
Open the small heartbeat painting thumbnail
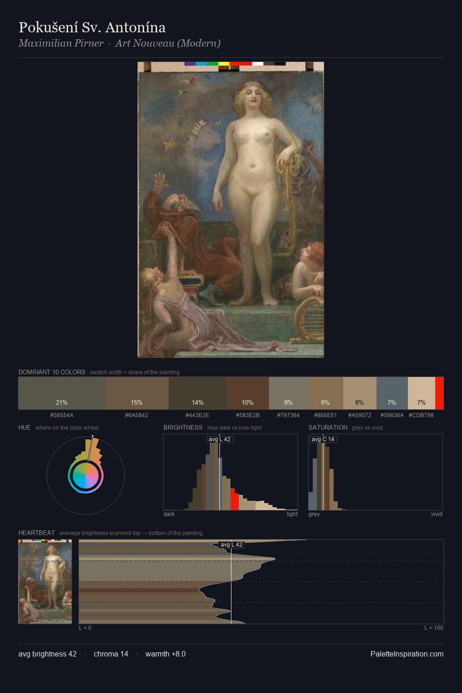[45, 582]
